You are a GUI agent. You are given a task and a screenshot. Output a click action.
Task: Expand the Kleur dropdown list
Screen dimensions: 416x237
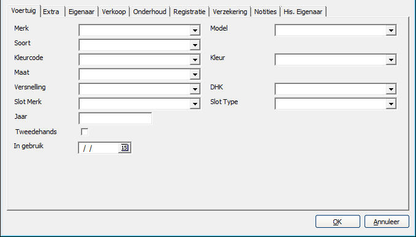391,59
